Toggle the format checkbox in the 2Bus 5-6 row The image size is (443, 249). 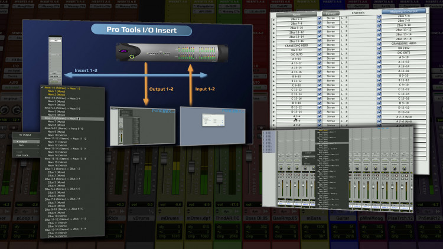click(x=320, y=18)
